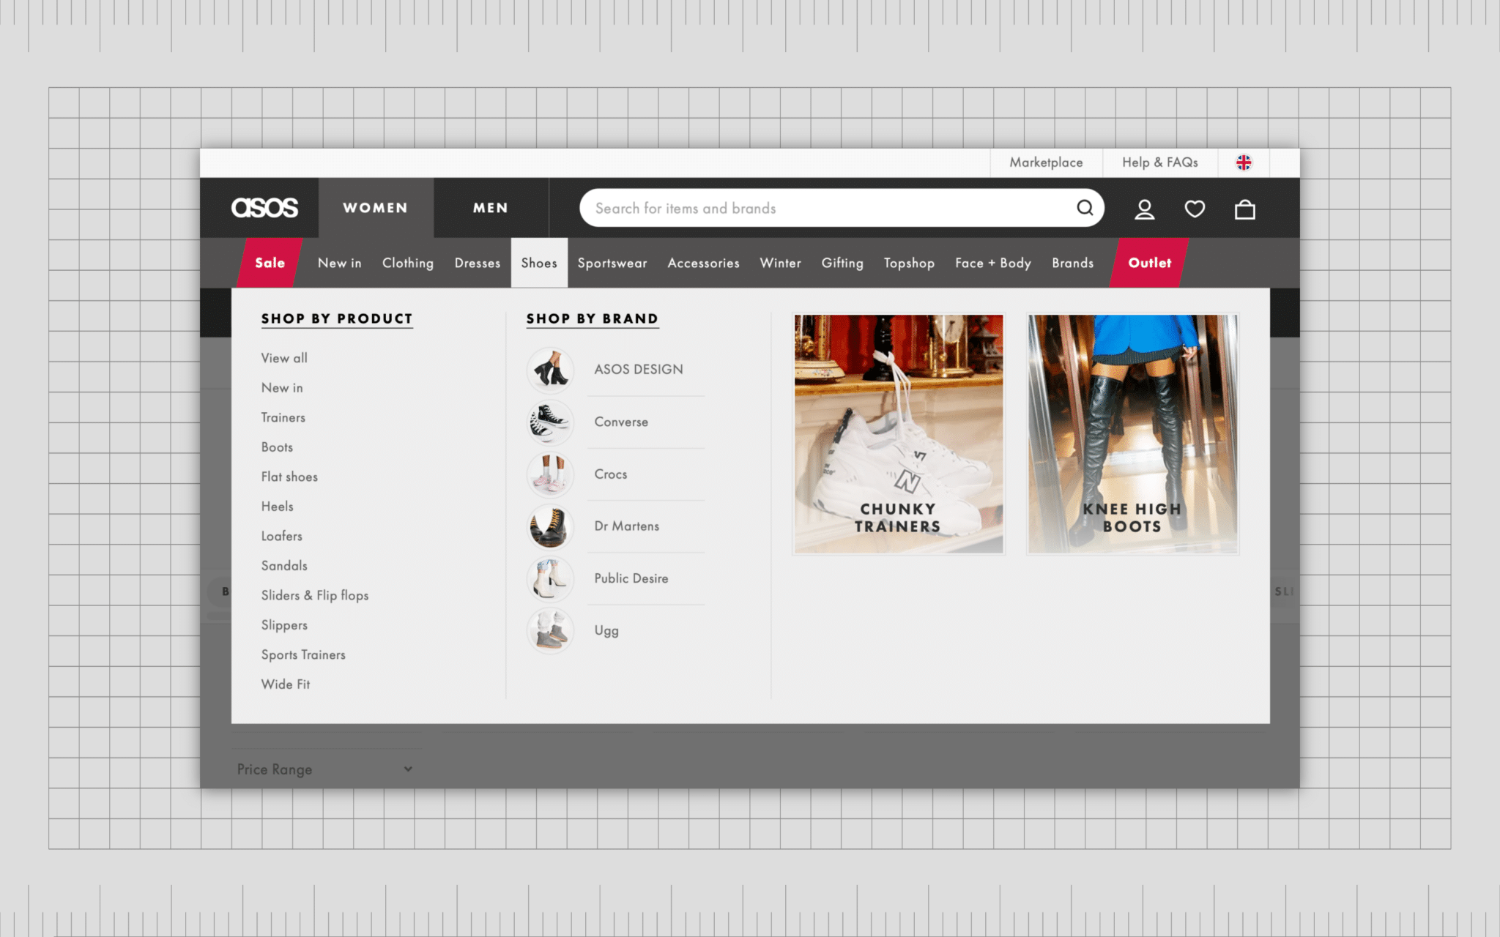Expand the Price Range dropdown
The image size is (1500, 937).
(325, 769)
